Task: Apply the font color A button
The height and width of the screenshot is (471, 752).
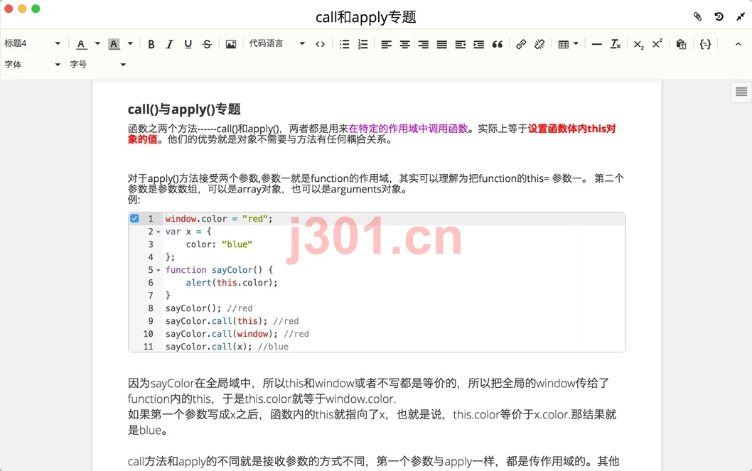Action: tap(81, 44)
